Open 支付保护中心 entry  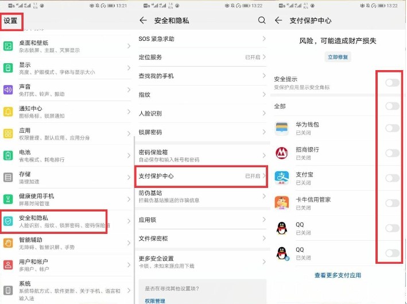point(201,176)
